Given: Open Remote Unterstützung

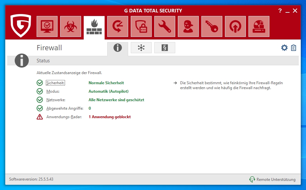Looking at the screenshot, I should (272, 179).
